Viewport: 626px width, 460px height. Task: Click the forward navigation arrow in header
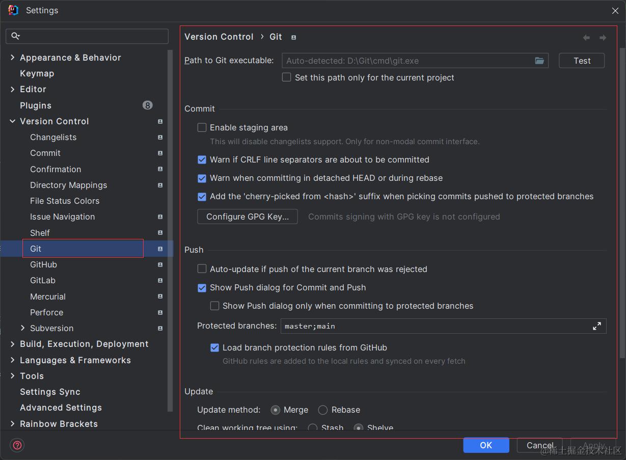tap(603, 38)
